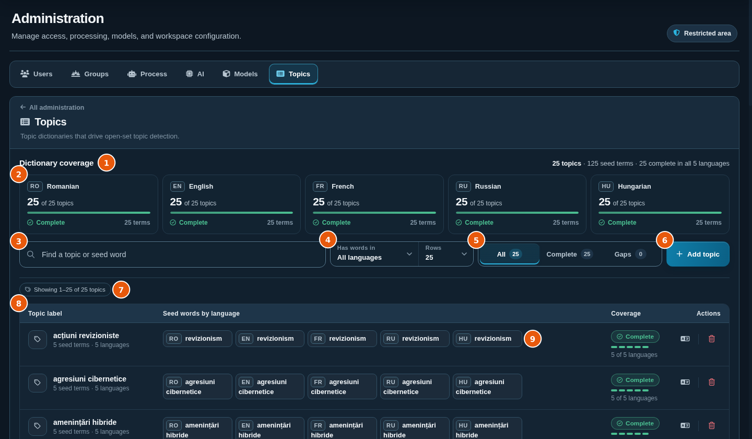
Task: Click the tag icon for acțiuni revizioniste
Action: [x=38, y=340]
